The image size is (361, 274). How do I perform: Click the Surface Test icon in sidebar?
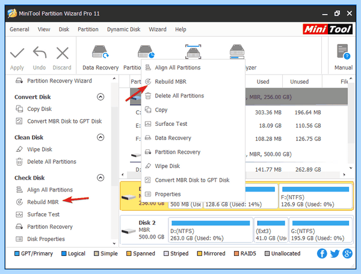pyautogui.click(x=19, y=214)
